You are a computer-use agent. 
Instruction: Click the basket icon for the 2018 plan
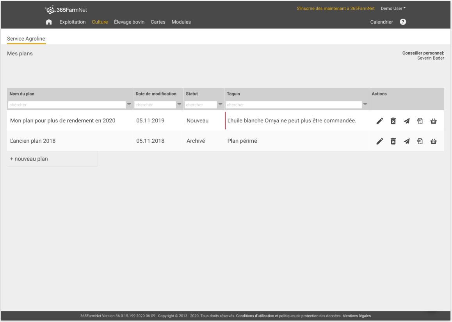click(x=433, y=141)
